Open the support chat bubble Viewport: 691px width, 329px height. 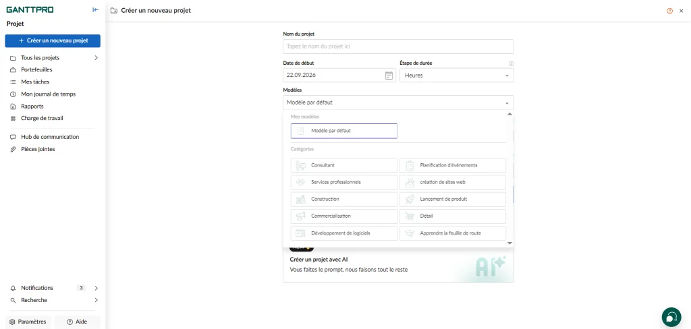(x=671, y=317)
